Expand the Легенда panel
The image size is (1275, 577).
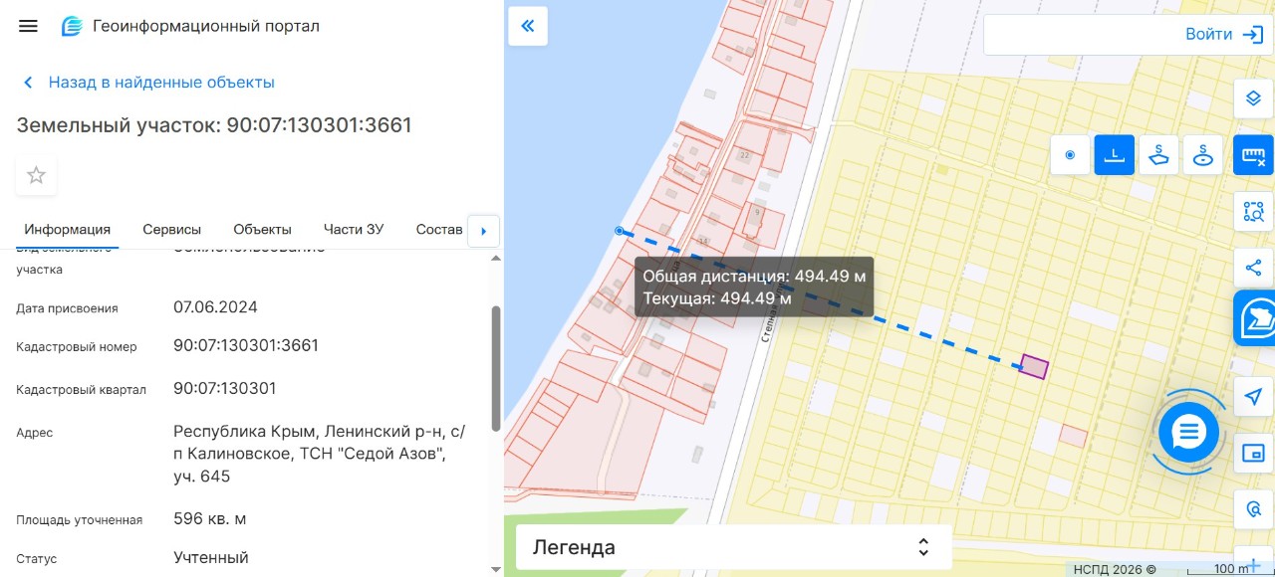click(734, 547)
